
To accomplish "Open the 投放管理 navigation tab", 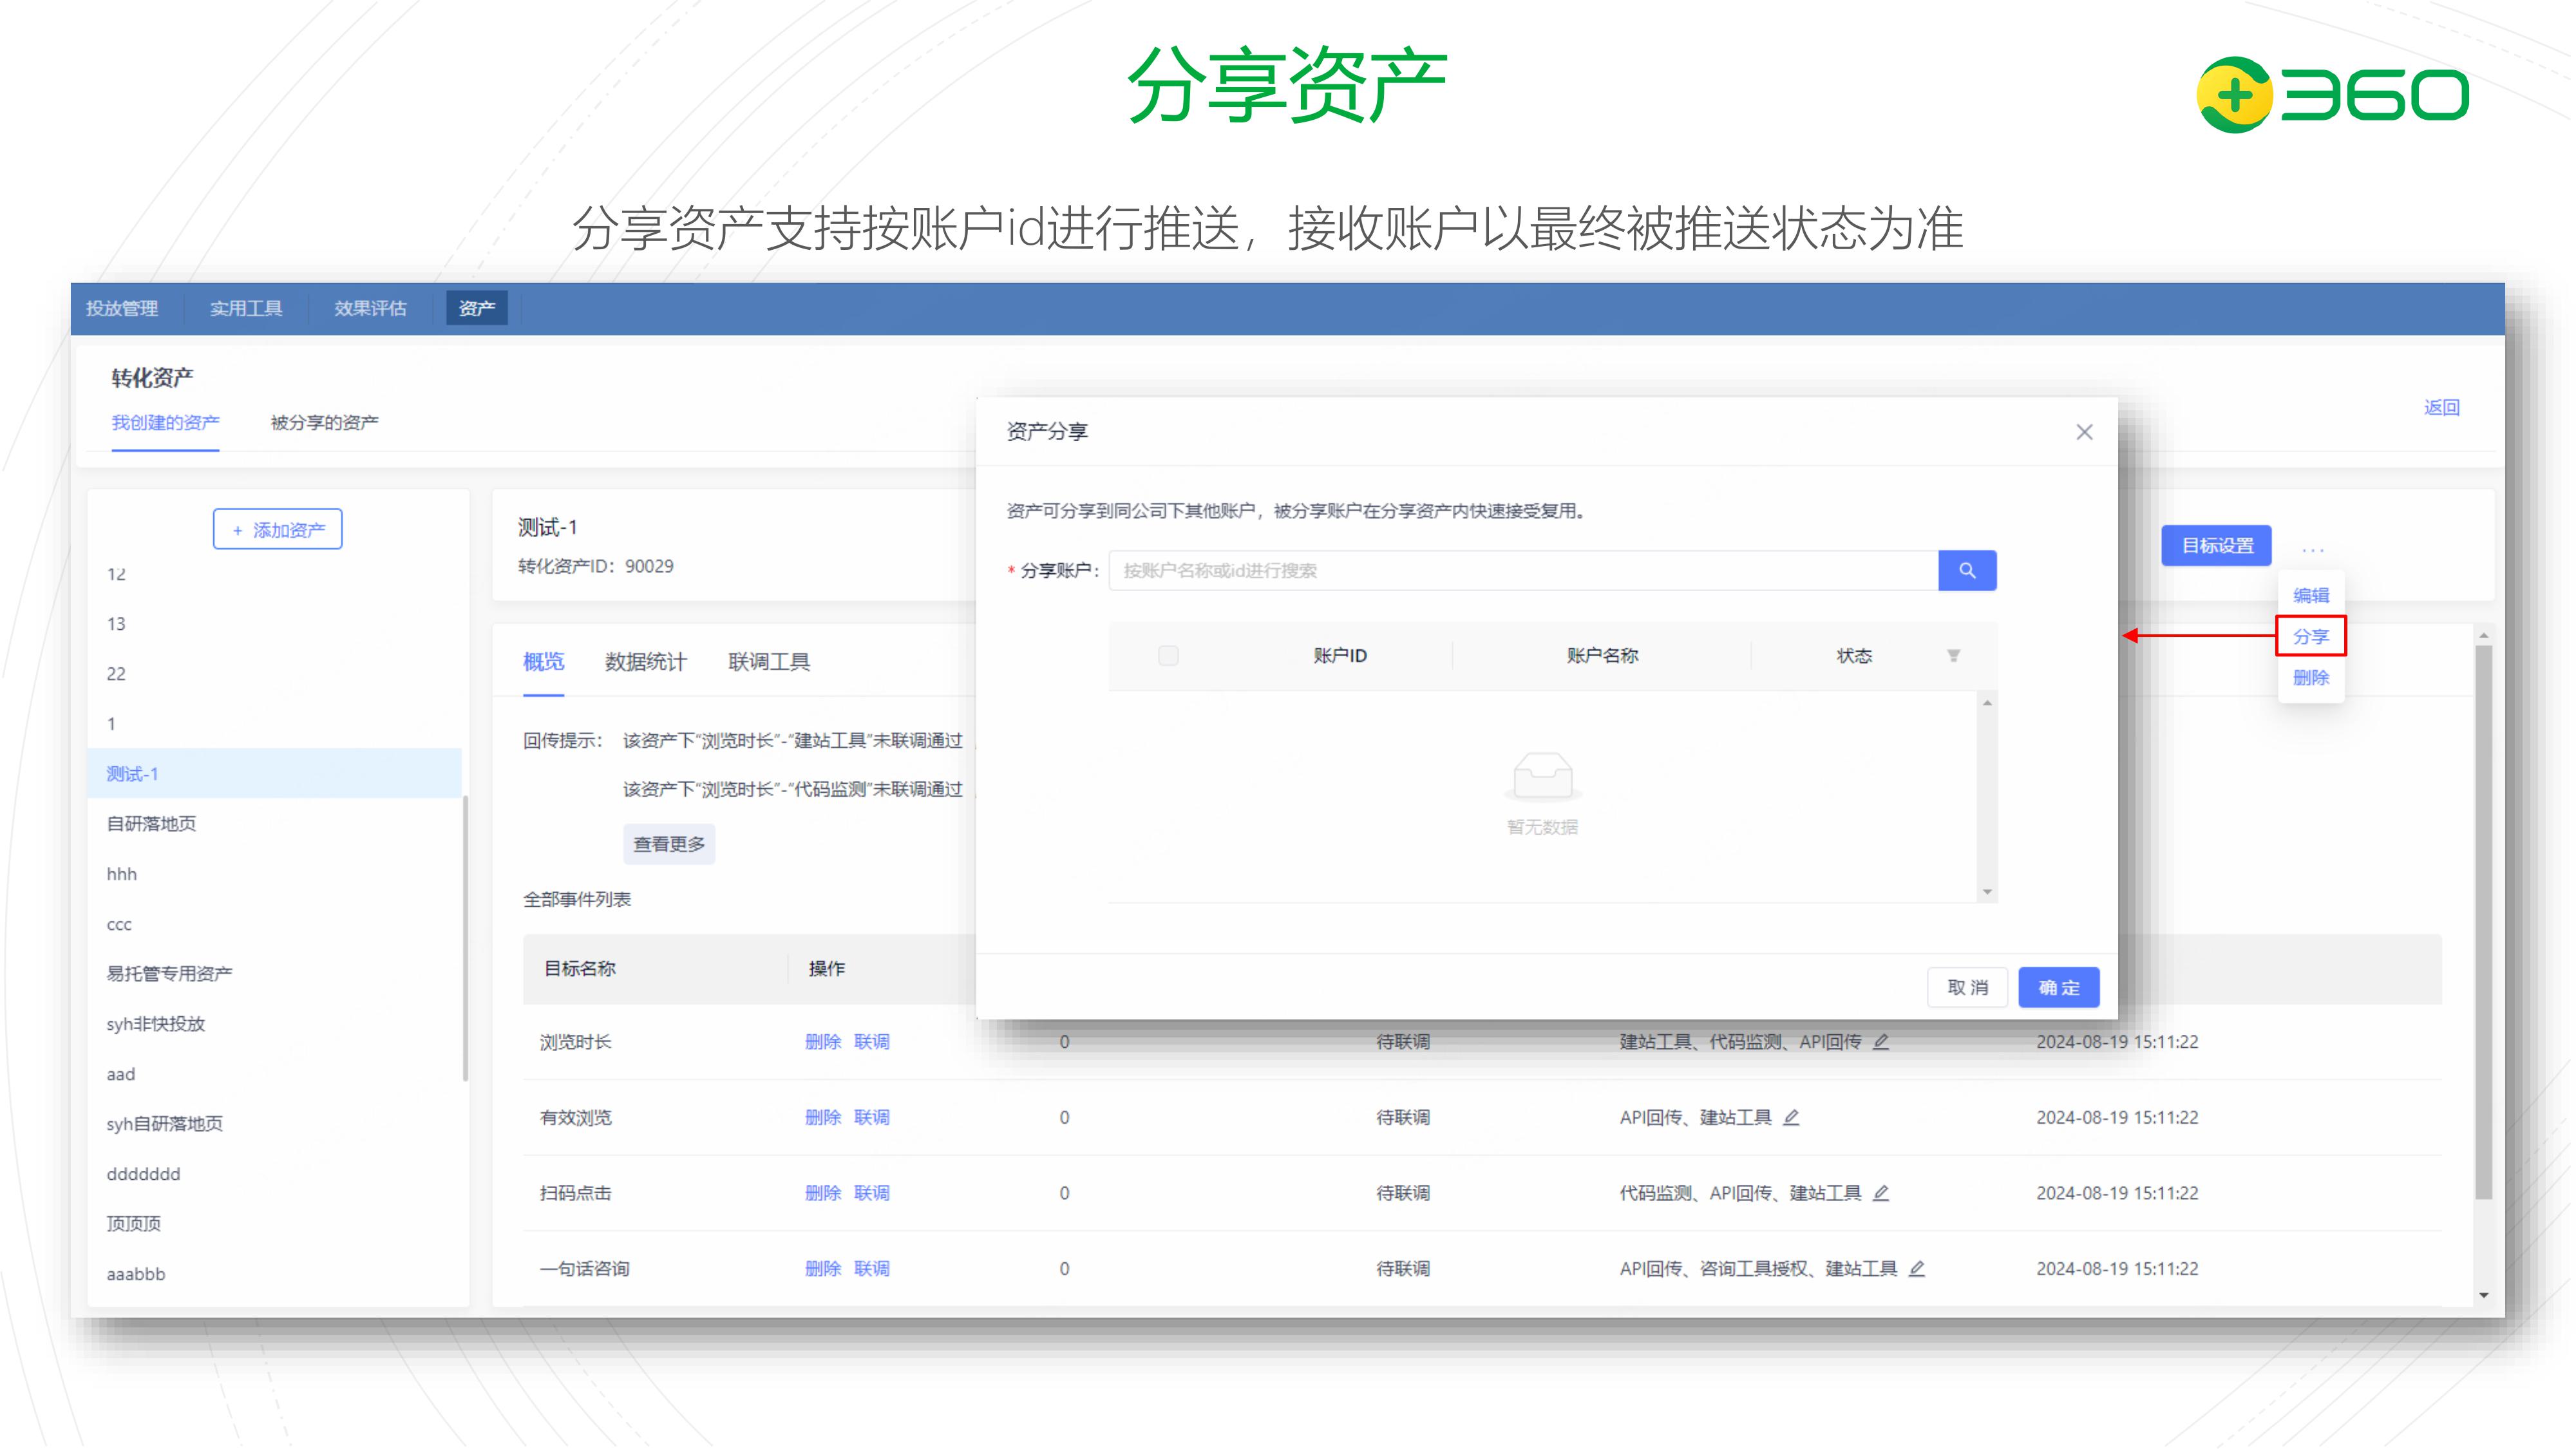I will [x=122, y=308].
